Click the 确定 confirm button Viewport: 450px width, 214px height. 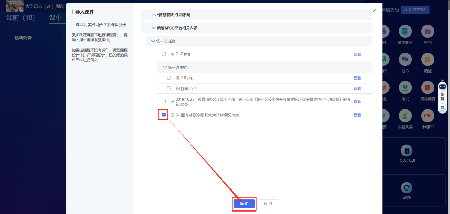click(x=244, y=204)
